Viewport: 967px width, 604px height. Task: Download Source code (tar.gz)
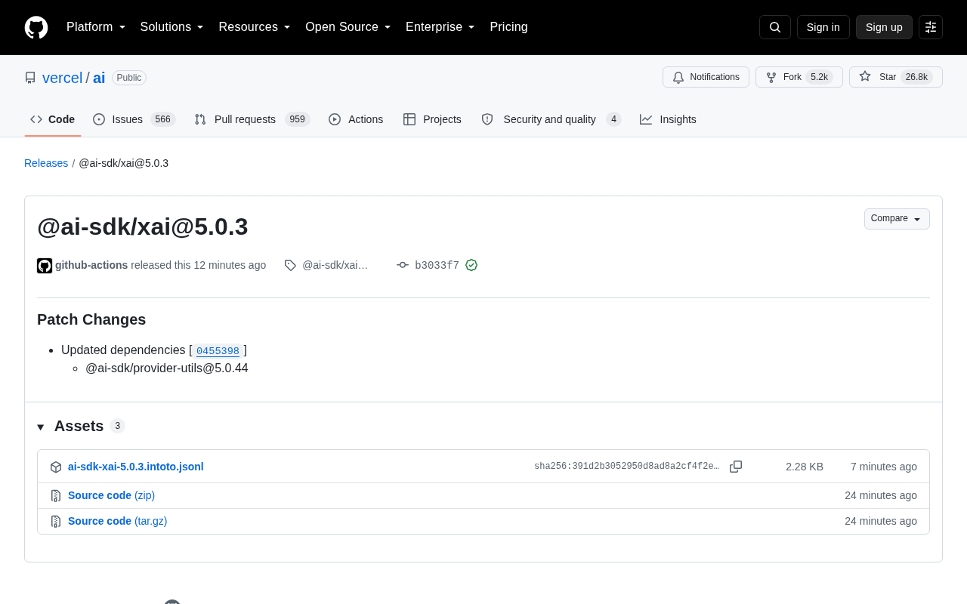pyautogui.click(x=117, y=521)
